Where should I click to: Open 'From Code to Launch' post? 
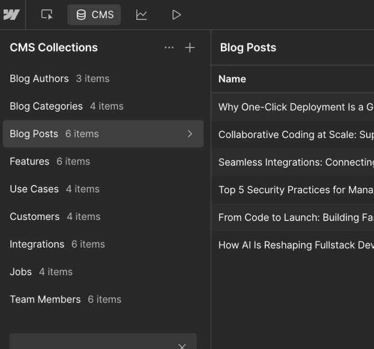point(293,217)
